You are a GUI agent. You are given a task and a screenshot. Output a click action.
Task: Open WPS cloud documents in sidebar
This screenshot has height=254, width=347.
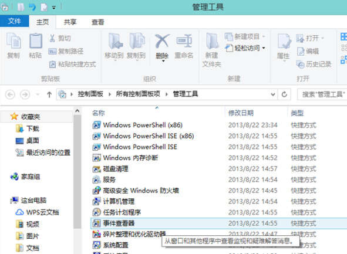click(x=42, y=212)
